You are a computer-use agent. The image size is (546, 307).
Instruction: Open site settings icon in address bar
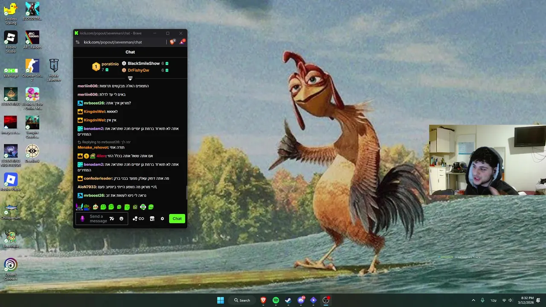78,42
